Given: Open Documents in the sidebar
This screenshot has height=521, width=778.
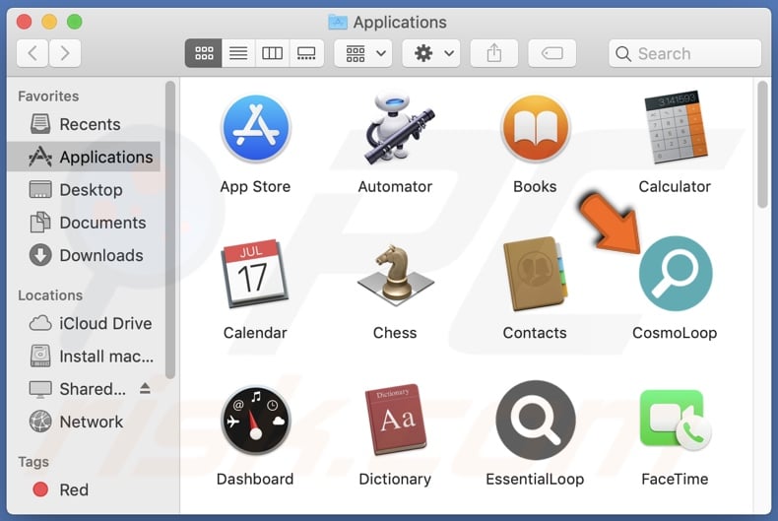Looking at the screenshot, I should coord(84,223).
